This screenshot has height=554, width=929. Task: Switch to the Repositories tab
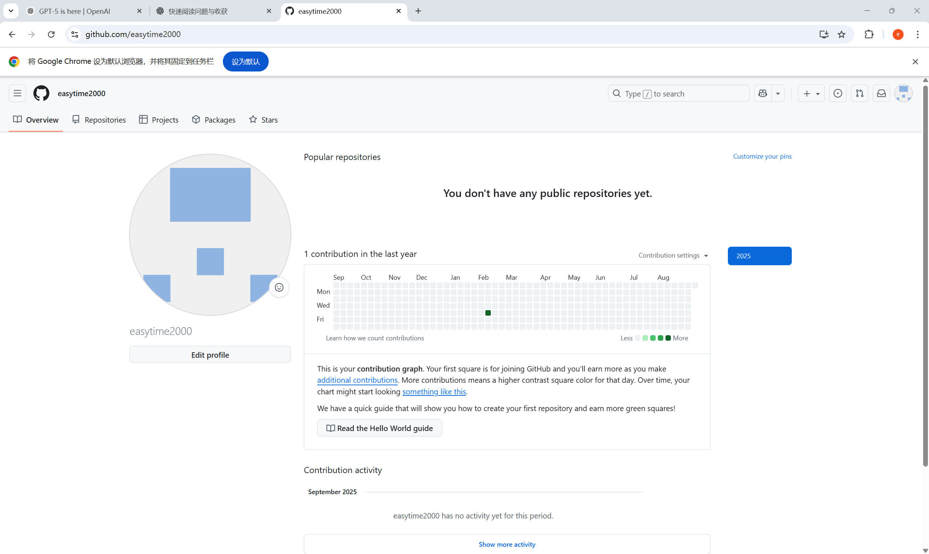click(x=99, y=120)
